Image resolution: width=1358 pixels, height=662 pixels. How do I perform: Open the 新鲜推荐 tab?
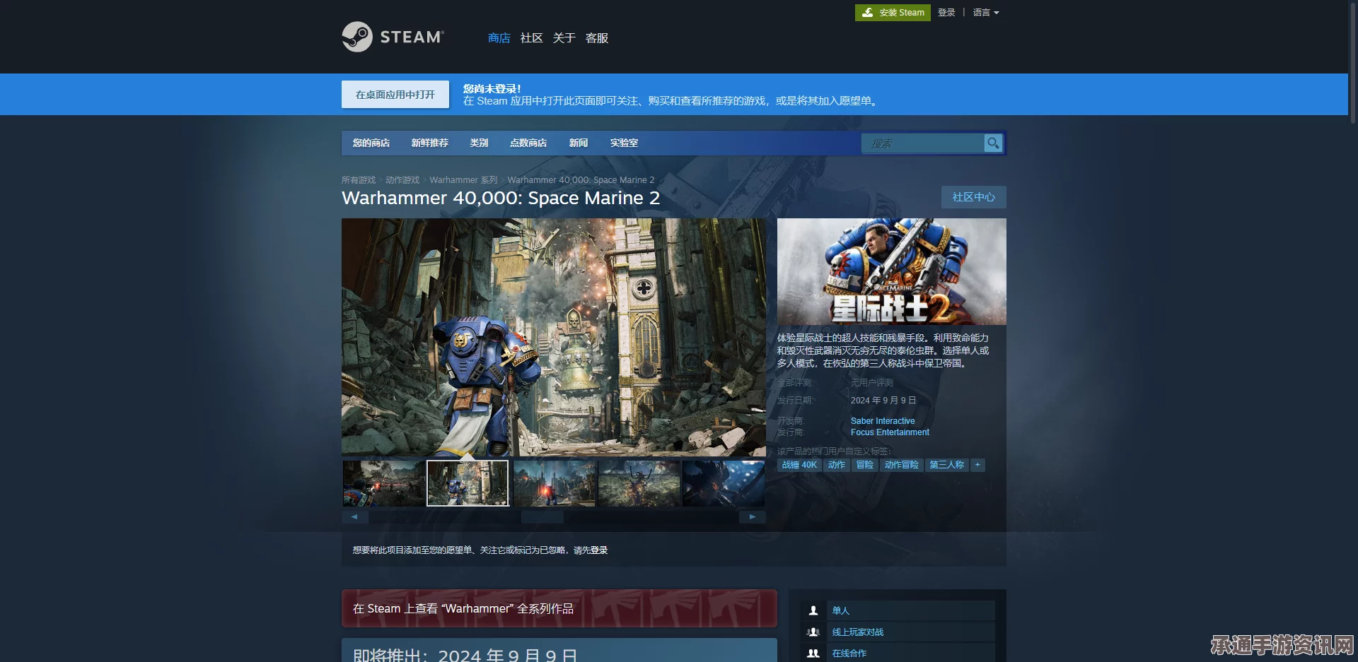coord(429,143)
